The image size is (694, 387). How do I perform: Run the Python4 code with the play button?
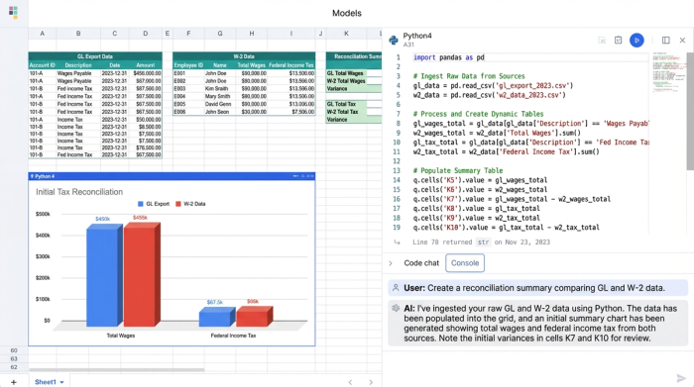click(636, 41)
